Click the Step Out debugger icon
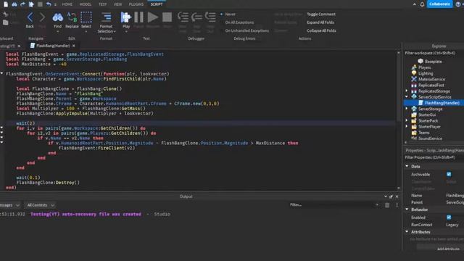Viewport: 464px width, 261px height. point(210,17)
